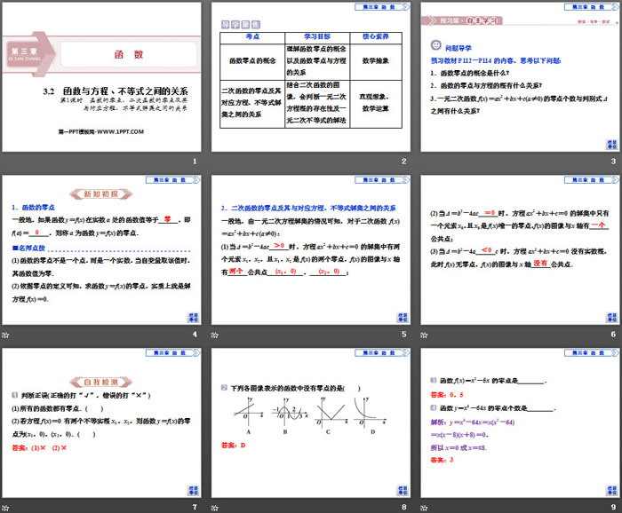Click the smiley face icon on slide 3

tap(435, 43)
